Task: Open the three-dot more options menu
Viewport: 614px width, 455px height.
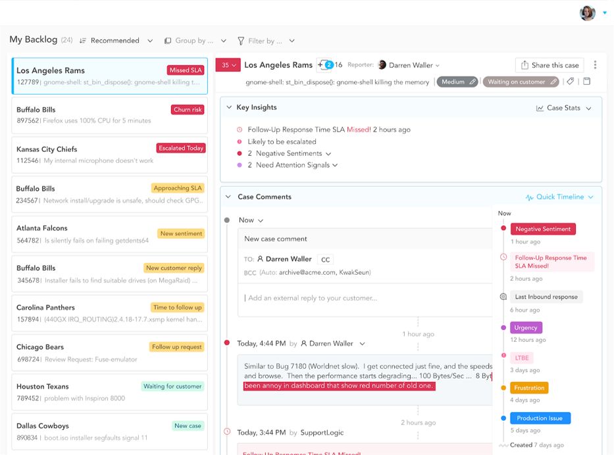Action: pyautogui.click(x=595, y=65)
